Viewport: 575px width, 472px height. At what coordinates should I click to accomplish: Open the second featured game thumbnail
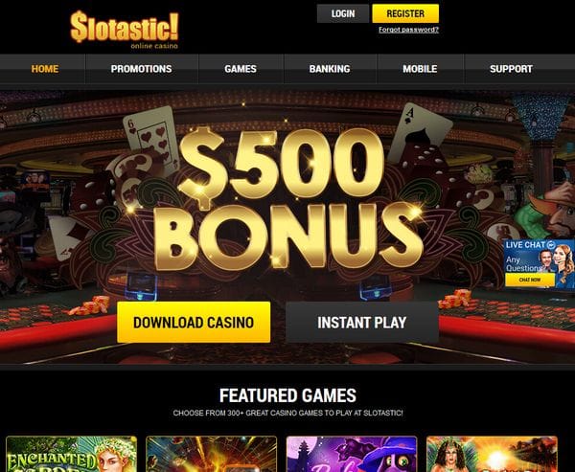coord(212,454)
